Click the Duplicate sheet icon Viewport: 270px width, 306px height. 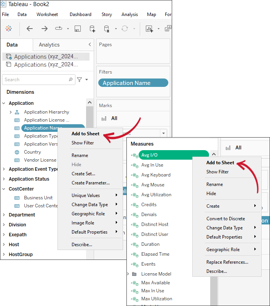[168, 28]
